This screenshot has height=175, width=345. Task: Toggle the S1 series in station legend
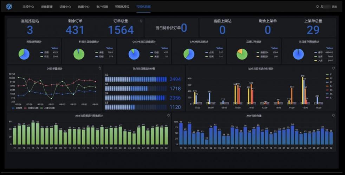pyautogui.click(x=330, y=75)
